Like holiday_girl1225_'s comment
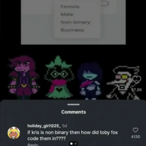 [135, 130]
